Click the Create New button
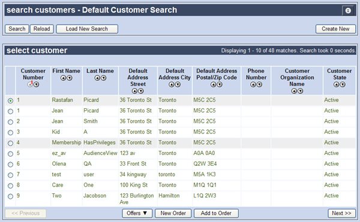The width and height of the screenshot is (360, 222). pos(335,29)
